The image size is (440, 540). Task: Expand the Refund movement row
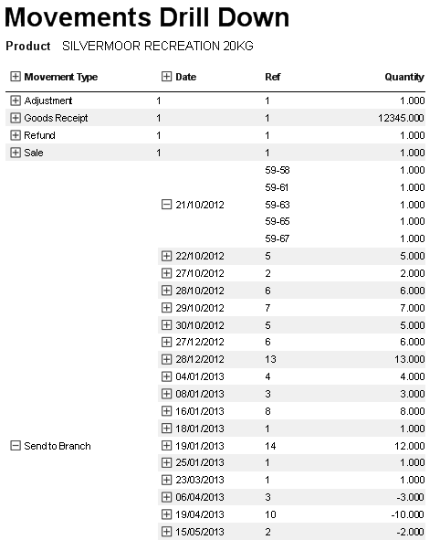[16, 135]
